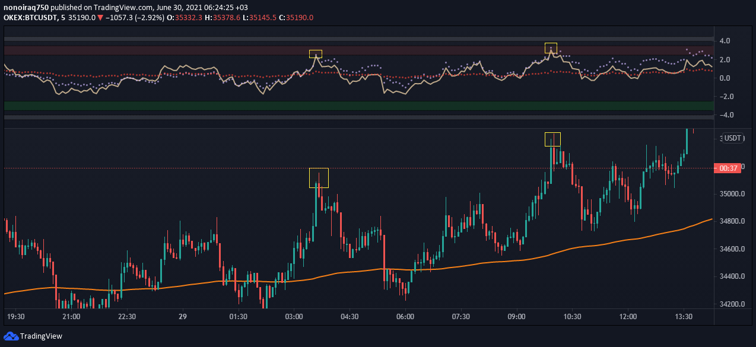Click the 13:30 time axis label
This screenshot has width=756, height=347.
[684, 317]
